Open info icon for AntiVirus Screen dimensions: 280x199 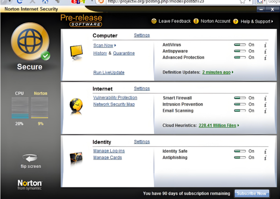coord(266,45)
